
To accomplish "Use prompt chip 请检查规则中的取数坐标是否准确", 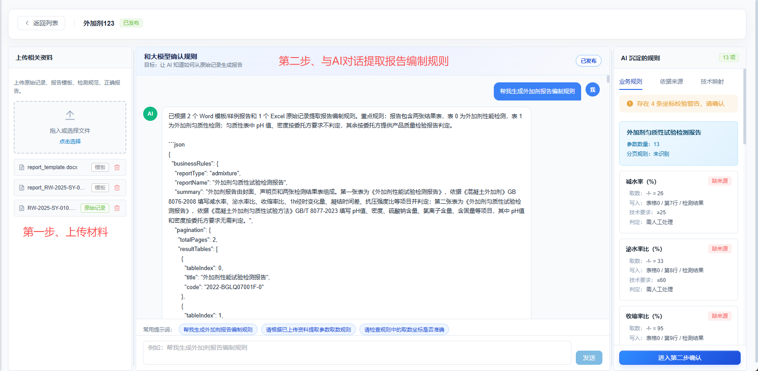I will pyautogui.click(x=404, y=330).
